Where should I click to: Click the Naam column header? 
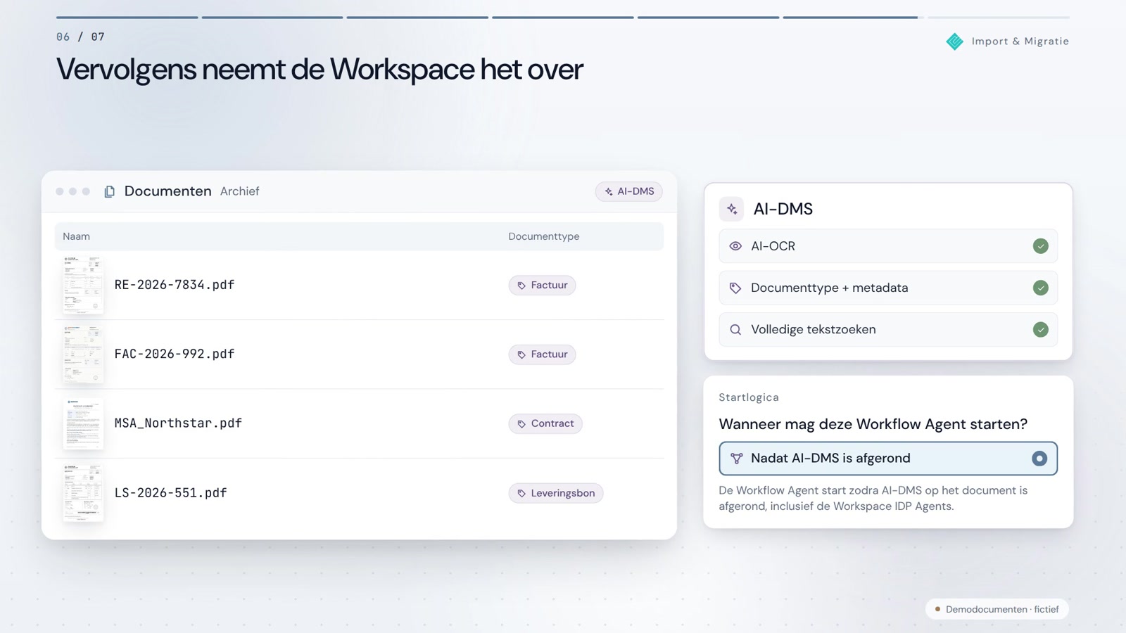click(76, 236)
